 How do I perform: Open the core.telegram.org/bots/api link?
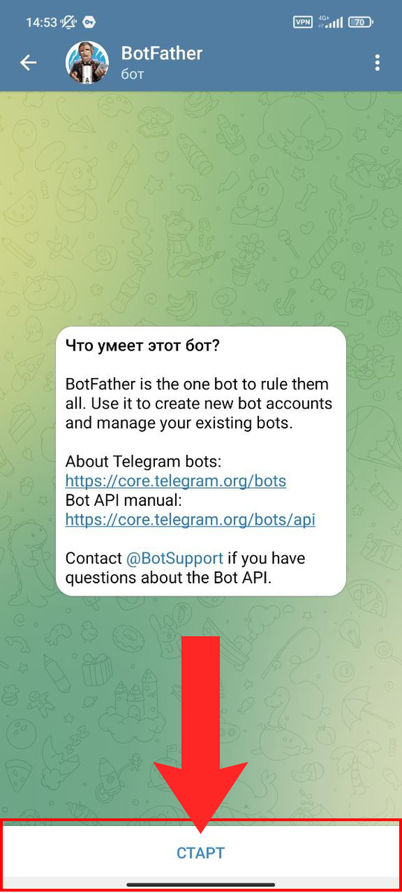tap(191, 519)
